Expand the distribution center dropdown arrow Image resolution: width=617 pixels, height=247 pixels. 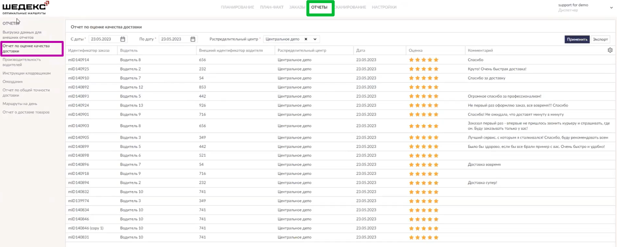coord(315,39)
